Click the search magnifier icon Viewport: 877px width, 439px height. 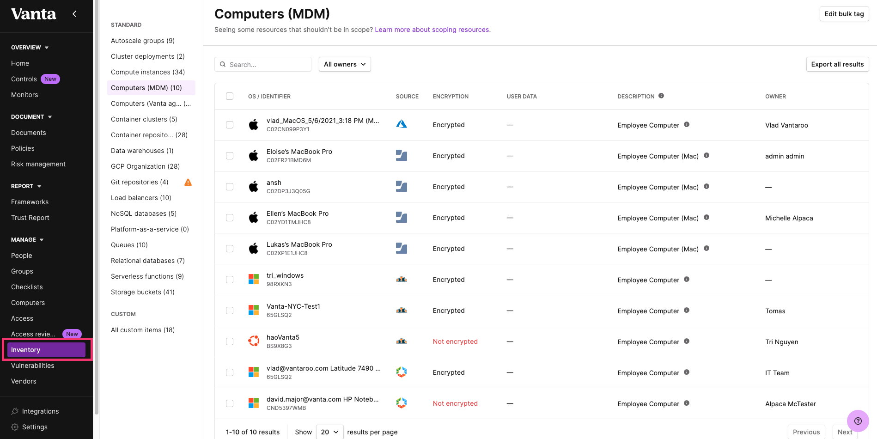223,64
